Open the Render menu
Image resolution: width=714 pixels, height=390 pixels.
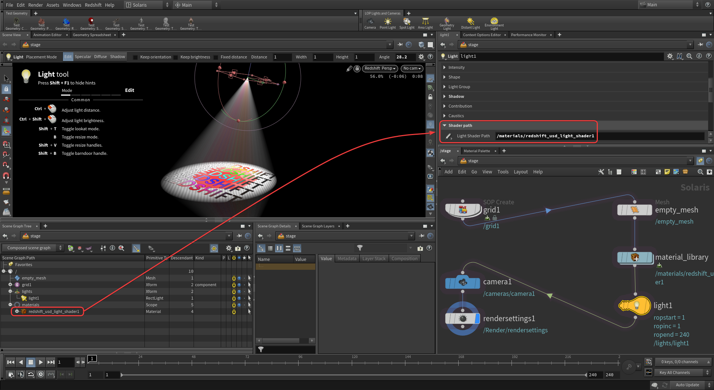[x=35, y=5]
